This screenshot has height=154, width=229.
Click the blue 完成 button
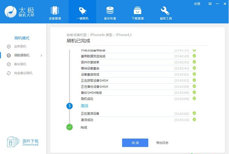coord(135,143)
